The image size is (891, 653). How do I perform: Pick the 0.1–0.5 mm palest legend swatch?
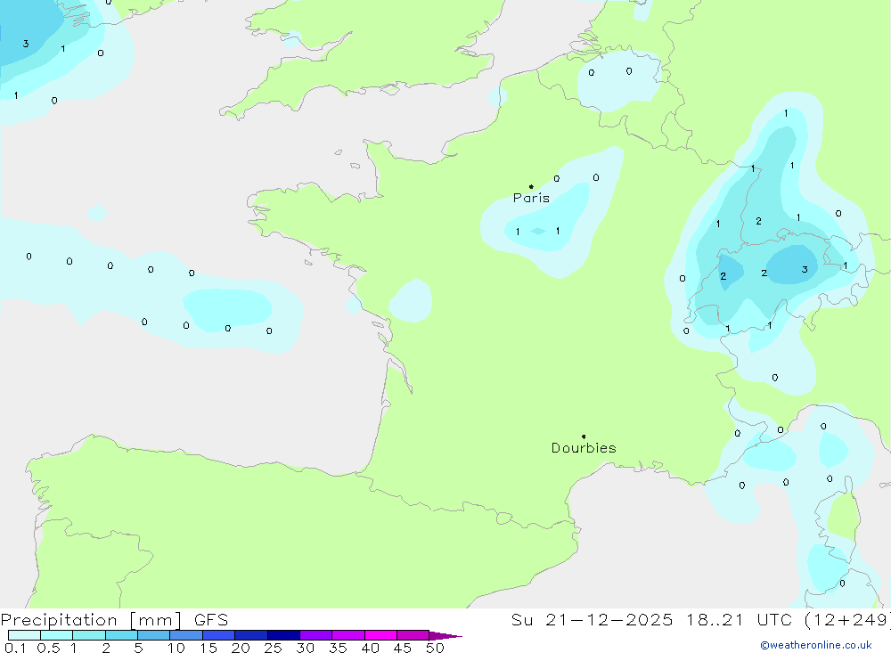tap(24, 635)
